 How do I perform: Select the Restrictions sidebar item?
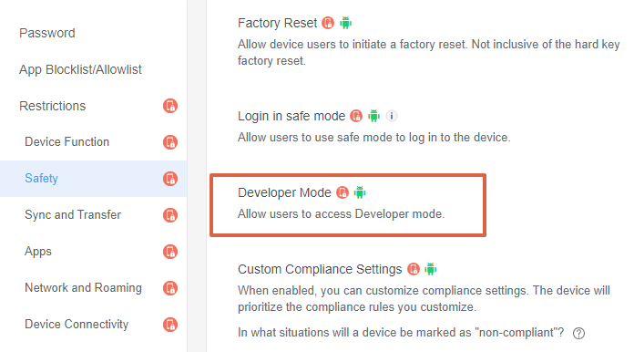pos(53,106)
